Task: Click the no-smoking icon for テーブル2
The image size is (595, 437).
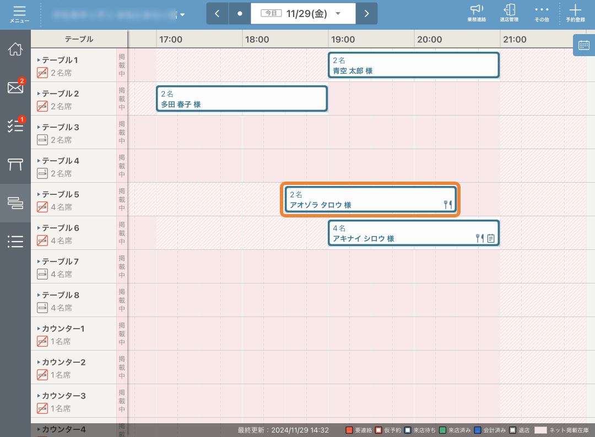Action: click(x=42, y=107)
